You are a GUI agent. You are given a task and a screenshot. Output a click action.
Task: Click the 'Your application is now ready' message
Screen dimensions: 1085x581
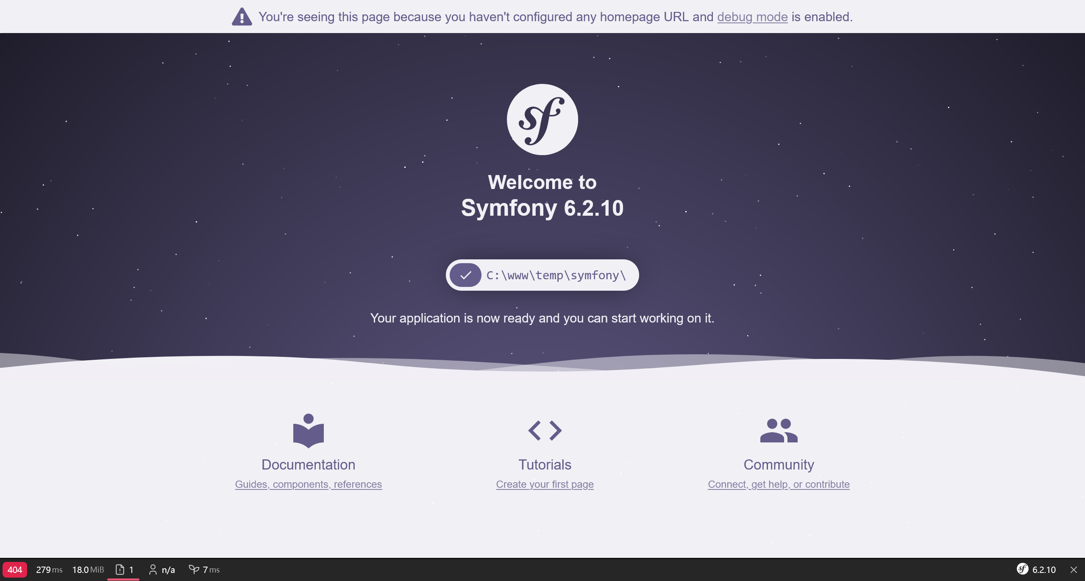pyautogui.click(x=542, y=318)
